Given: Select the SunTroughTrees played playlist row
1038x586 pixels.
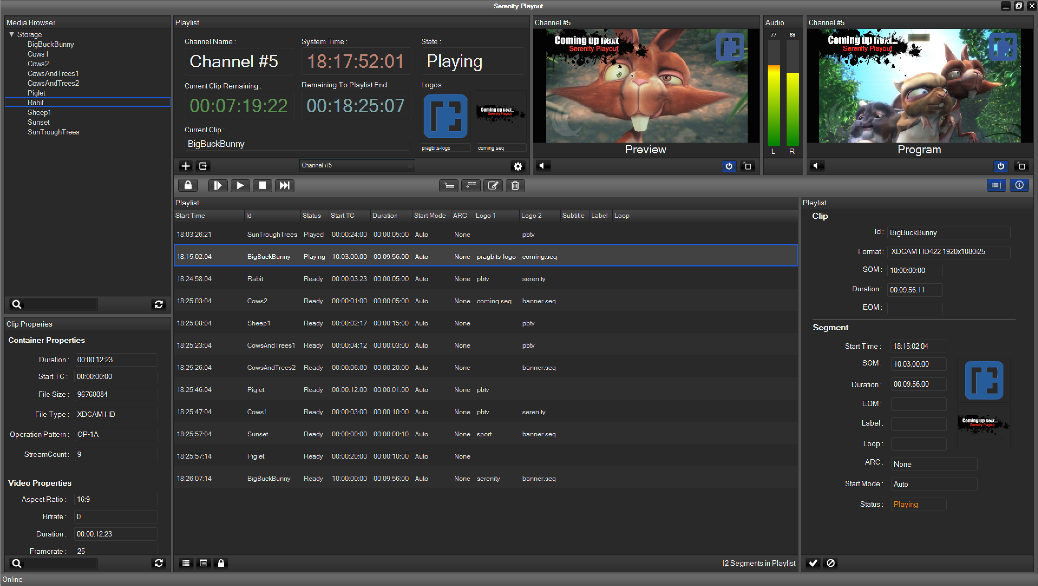Looking at the screenshot, I should [x=486, y=234].
